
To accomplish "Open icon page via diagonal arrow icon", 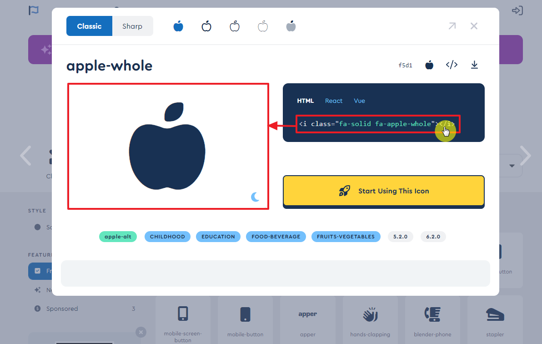I will pos(452,26).
